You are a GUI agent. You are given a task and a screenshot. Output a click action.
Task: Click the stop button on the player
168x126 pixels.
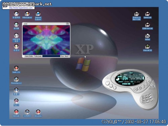(139, 88)
